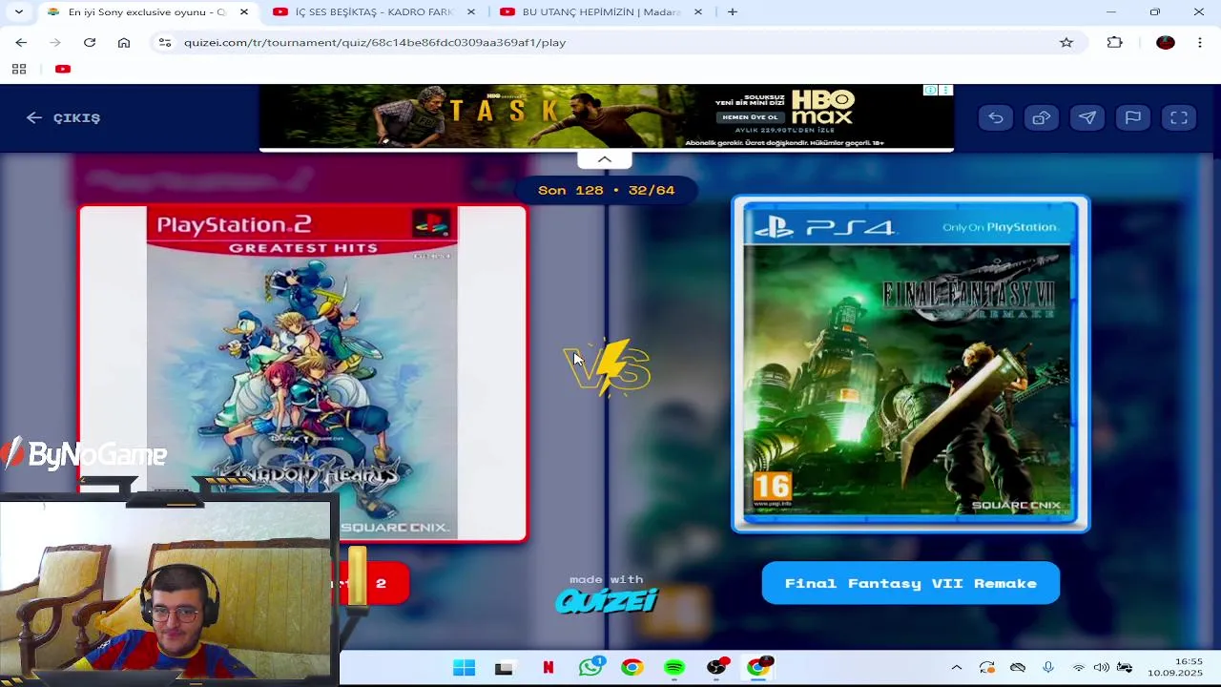Screen dimensions: 1221x687
Task: Select the Final Fantasy VII Remake cover
Action: pyautogui.click(x=910, y=364)
